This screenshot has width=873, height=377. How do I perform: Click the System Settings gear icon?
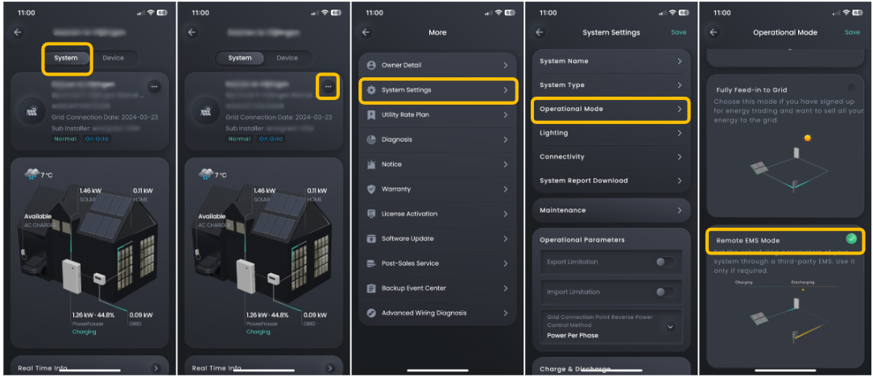pos(371,90)
